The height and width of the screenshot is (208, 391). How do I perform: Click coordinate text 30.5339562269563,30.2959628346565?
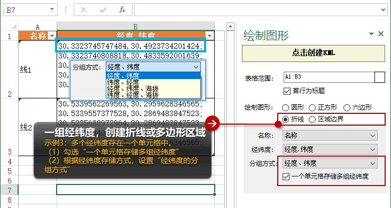pos(130,104)
